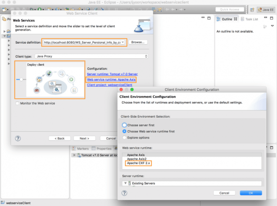Enable Monitor the Web service checkbox

click(17, 104)
